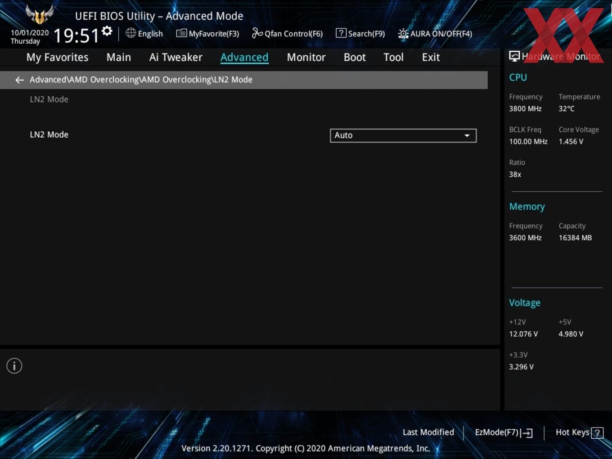
Task: Select the English language option
Action: (x=150, y=34)
